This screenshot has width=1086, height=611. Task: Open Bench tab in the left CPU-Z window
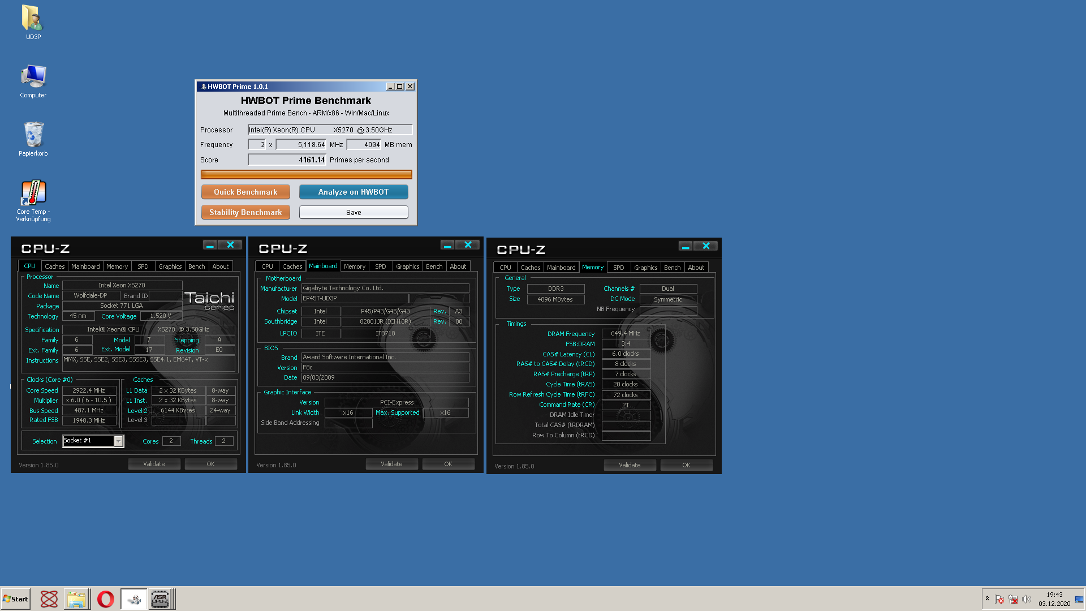coord(197,266)
